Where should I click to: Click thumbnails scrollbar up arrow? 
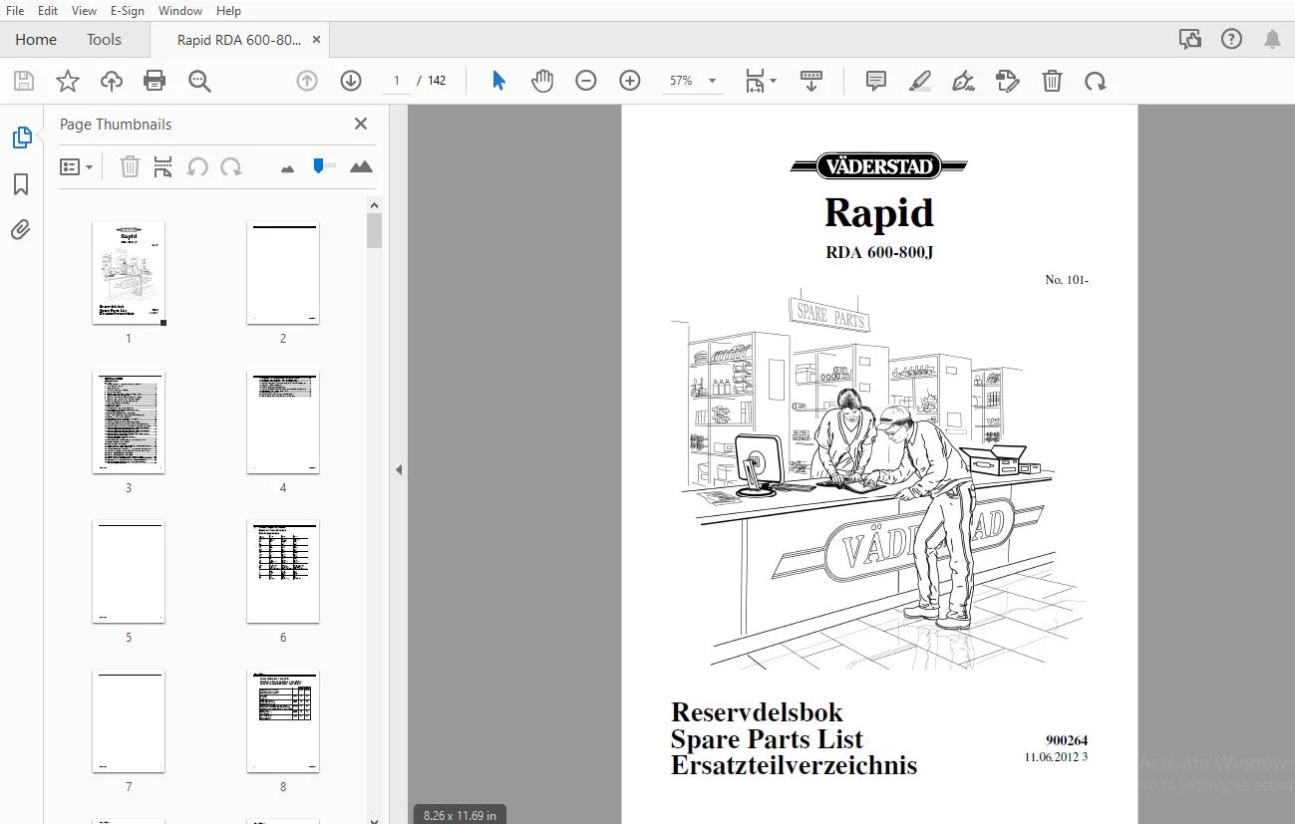(374, 205)
